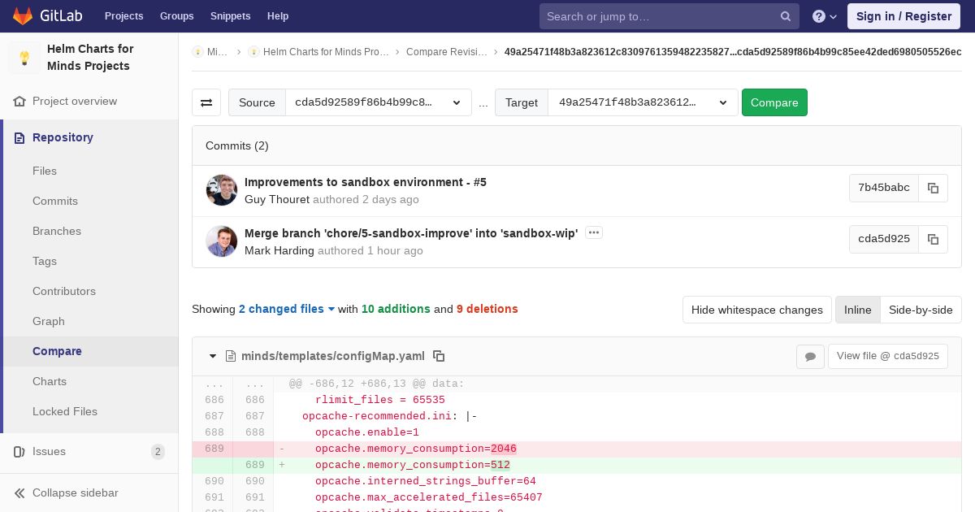Click Mark Harding's avatar
Screen dimensions: 975x512
[x=222, y=241]
